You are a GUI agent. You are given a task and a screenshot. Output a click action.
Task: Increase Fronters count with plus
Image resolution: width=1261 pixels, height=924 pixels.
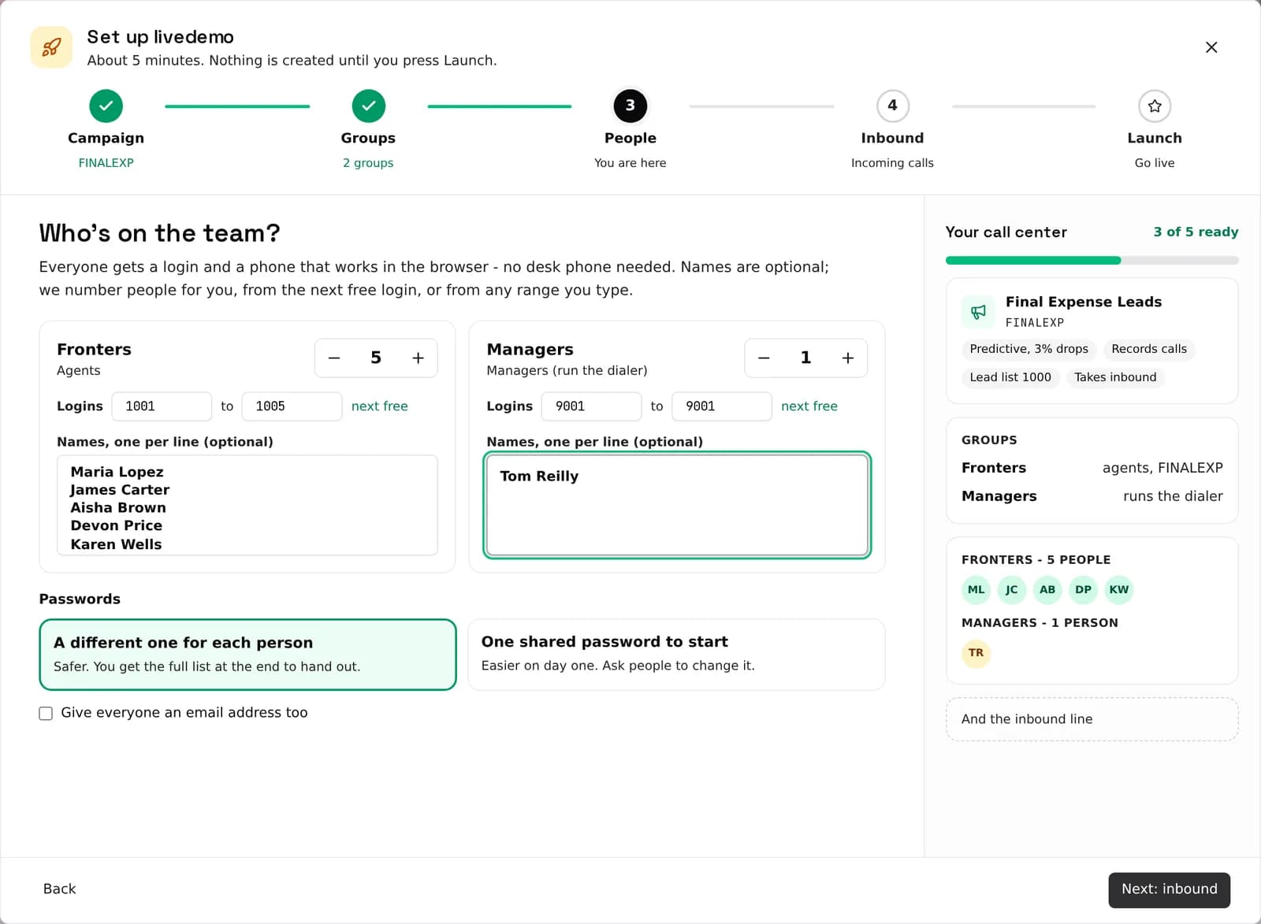[418, 358]
